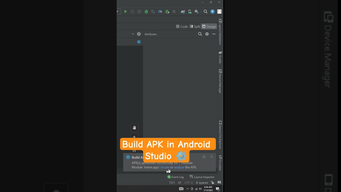Click the locate link in build notification
341x192 pixels.
click(165, 167)
